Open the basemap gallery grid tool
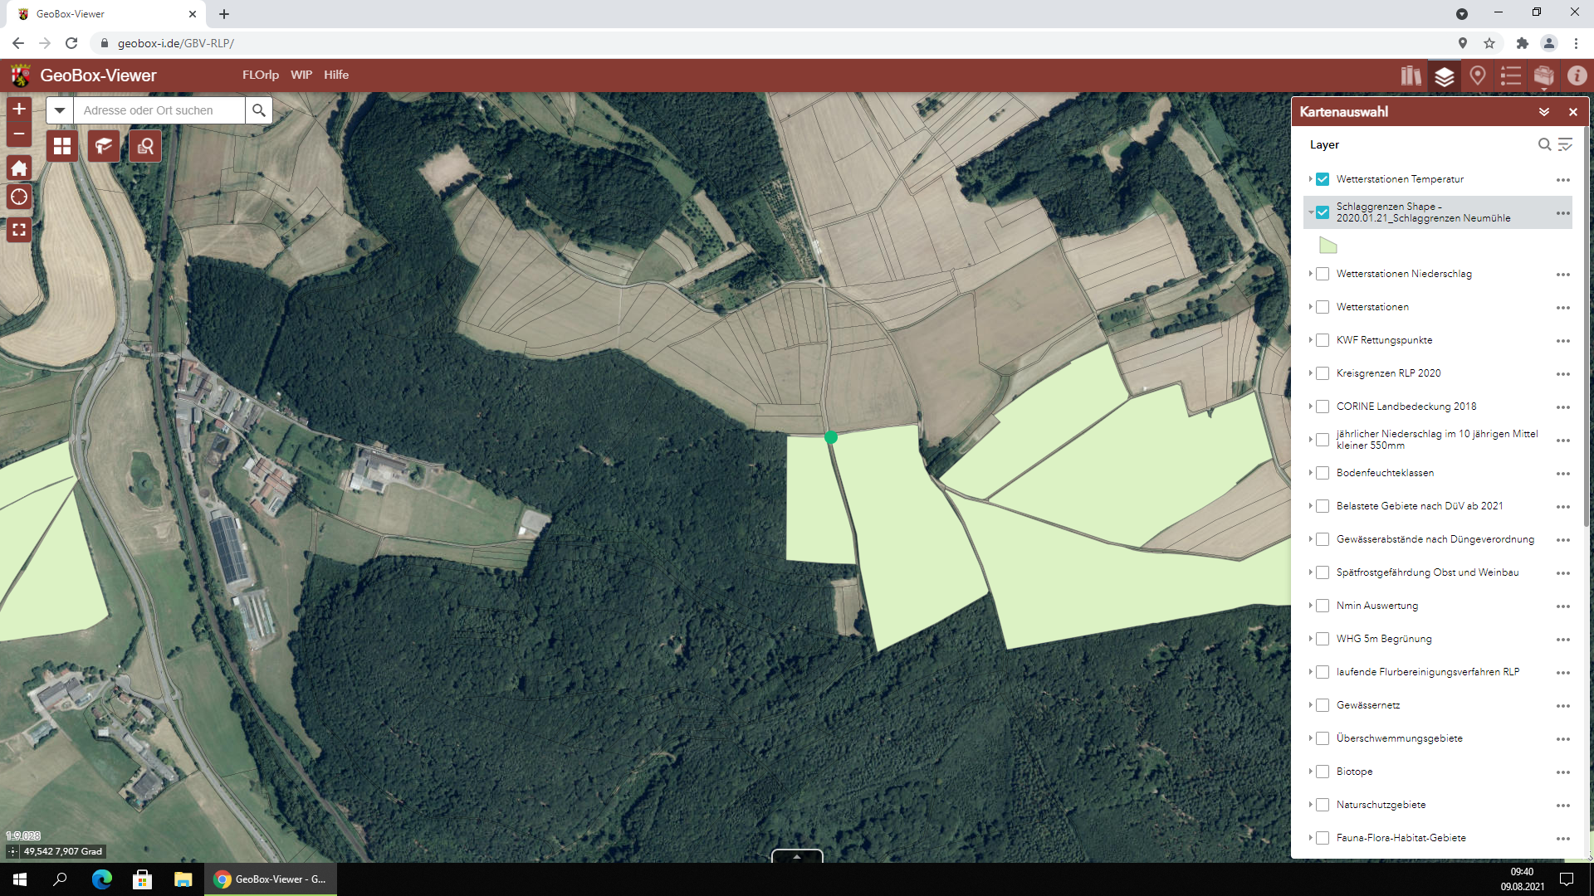The height and width of the screenshot is (896, 1594). [x=62, y=147]
